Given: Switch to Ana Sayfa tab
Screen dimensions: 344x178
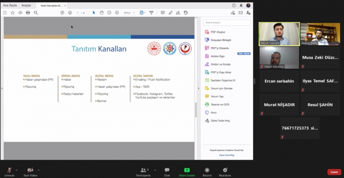Looking at the screenshot, I should (x=10, y=5).
